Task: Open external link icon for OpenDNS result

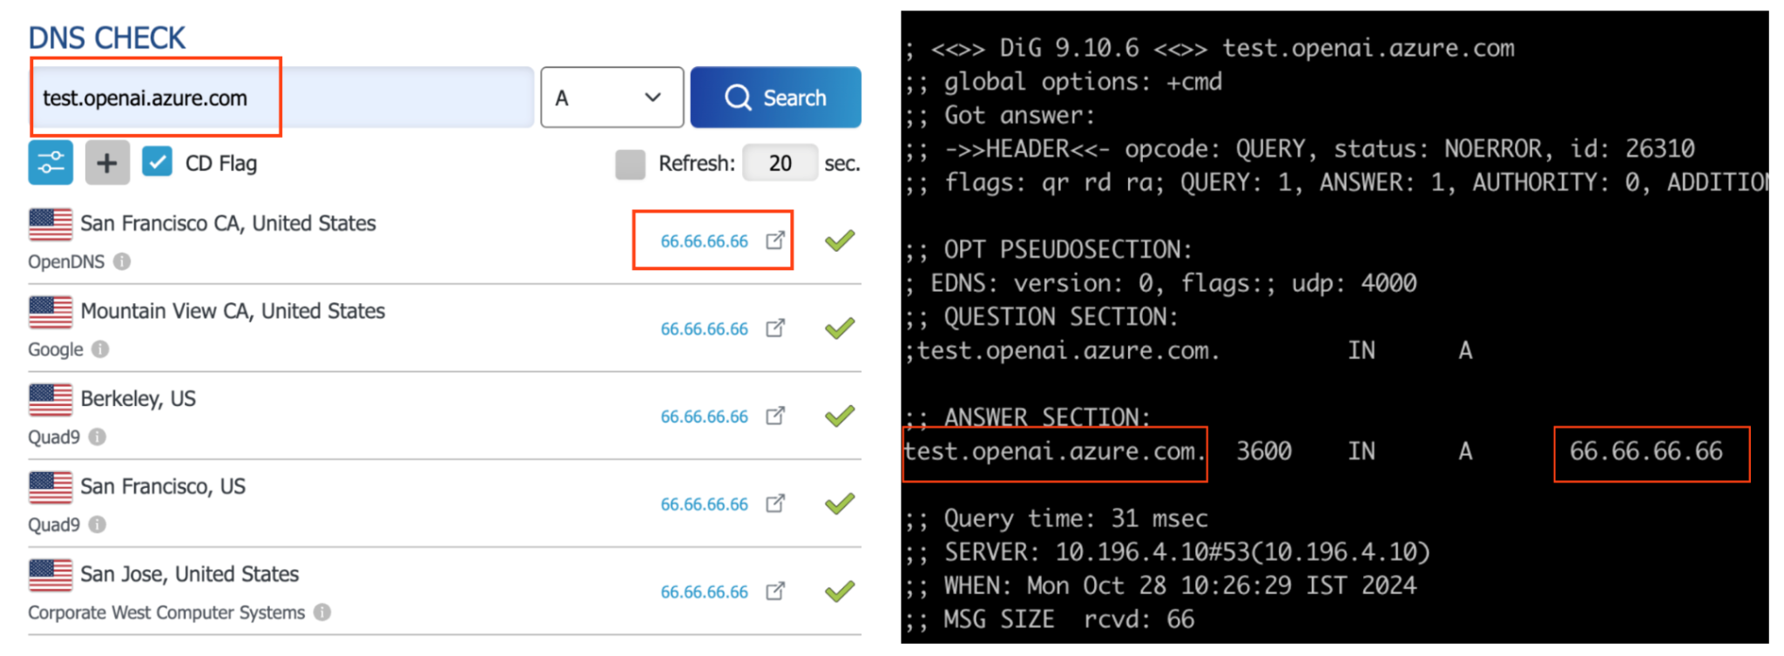Action: click(775, 240)
